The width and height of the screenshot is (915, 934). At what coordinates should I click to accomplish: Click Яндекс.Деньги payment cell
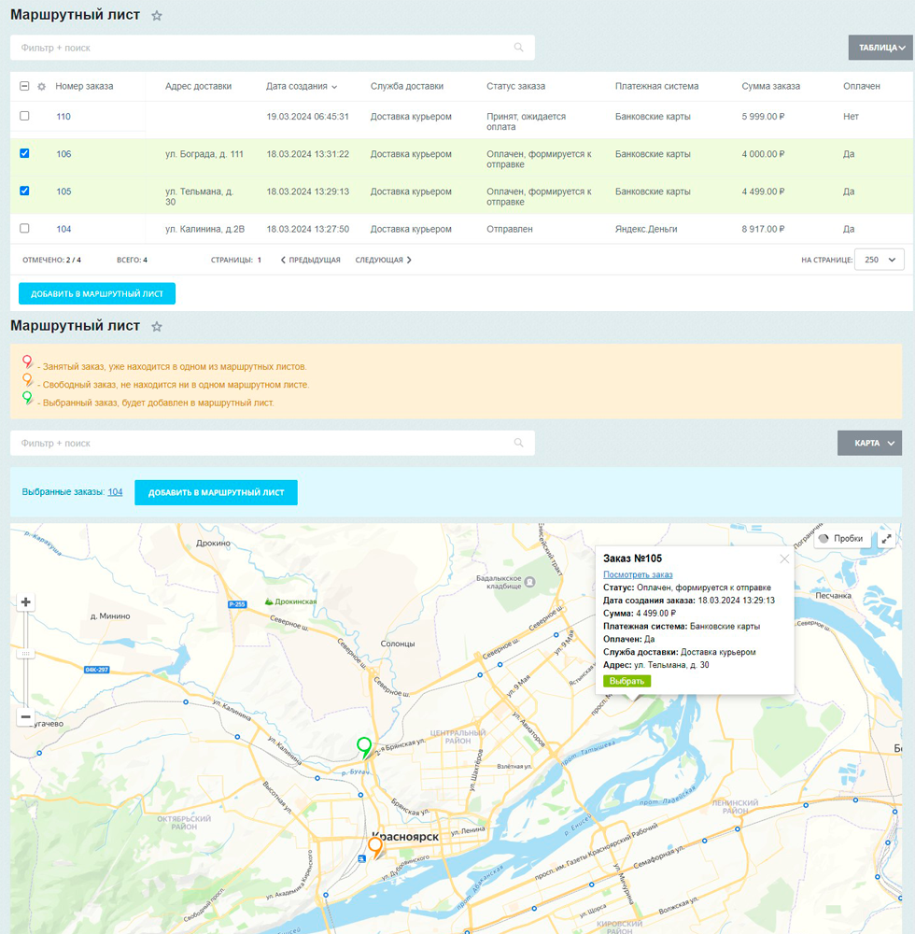click(646, 230)
